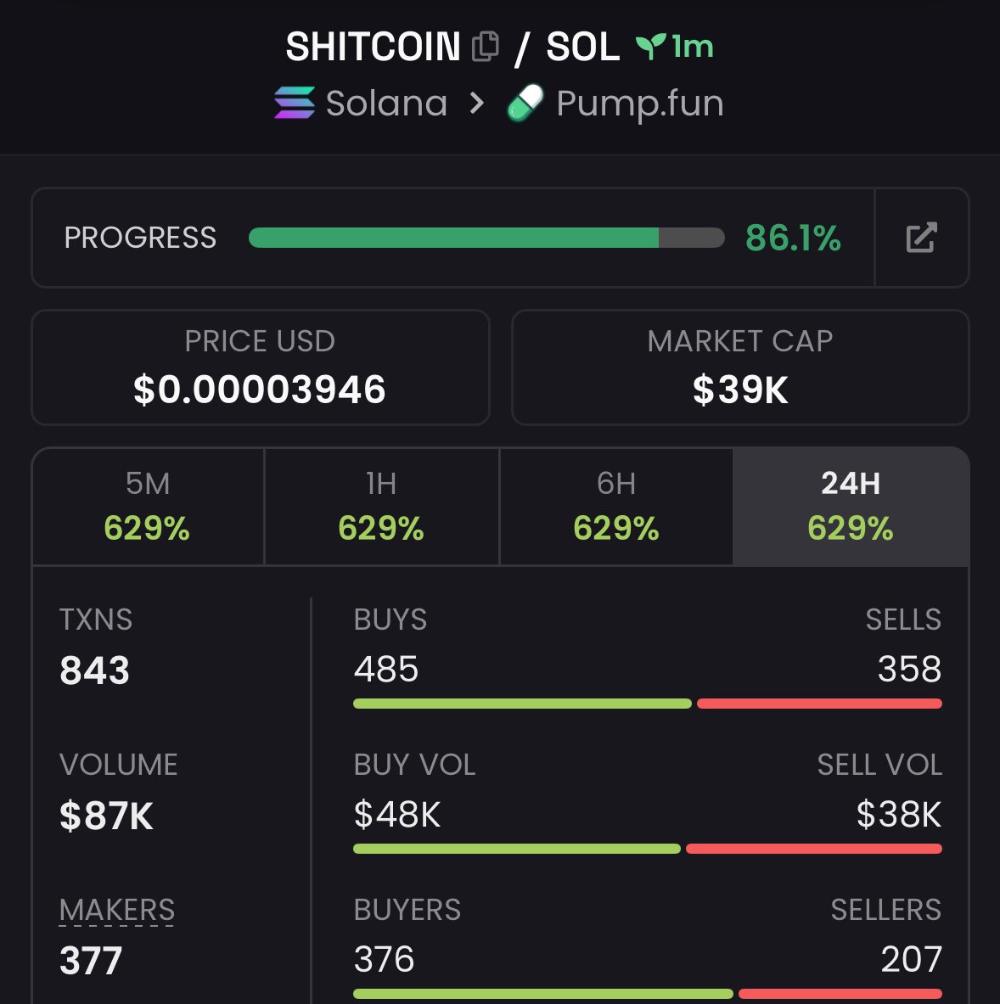Open the external link icon beside progress
Image resolution: width=1000 pixels, height=1004 pixels.
pos(921,238)
